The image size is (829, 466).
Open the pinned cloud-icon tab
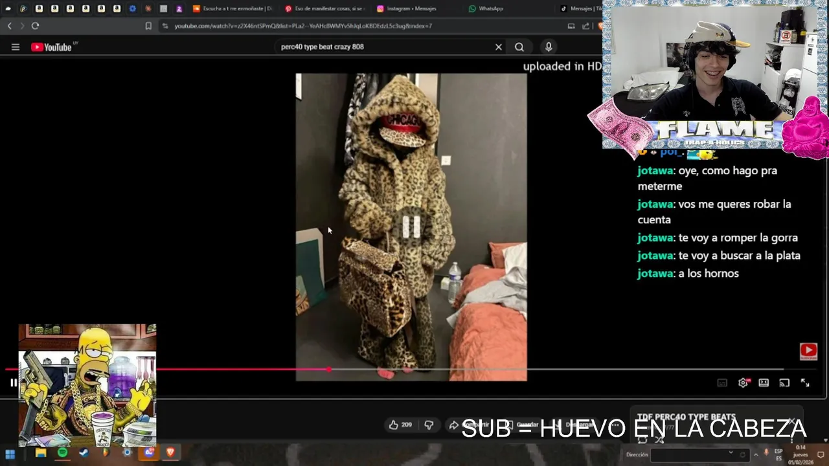click(x=8, y=8)
